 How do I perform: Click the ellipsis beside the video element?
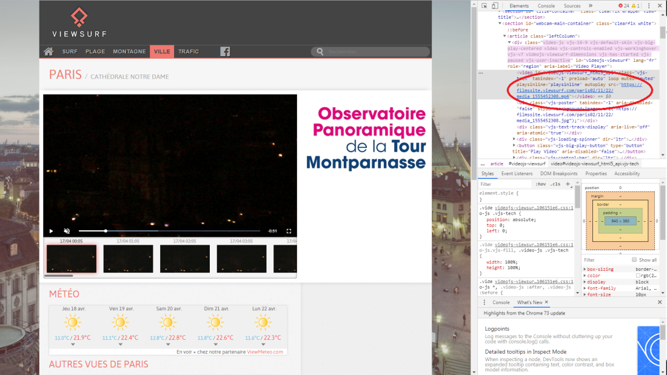(x=481, y=73)
